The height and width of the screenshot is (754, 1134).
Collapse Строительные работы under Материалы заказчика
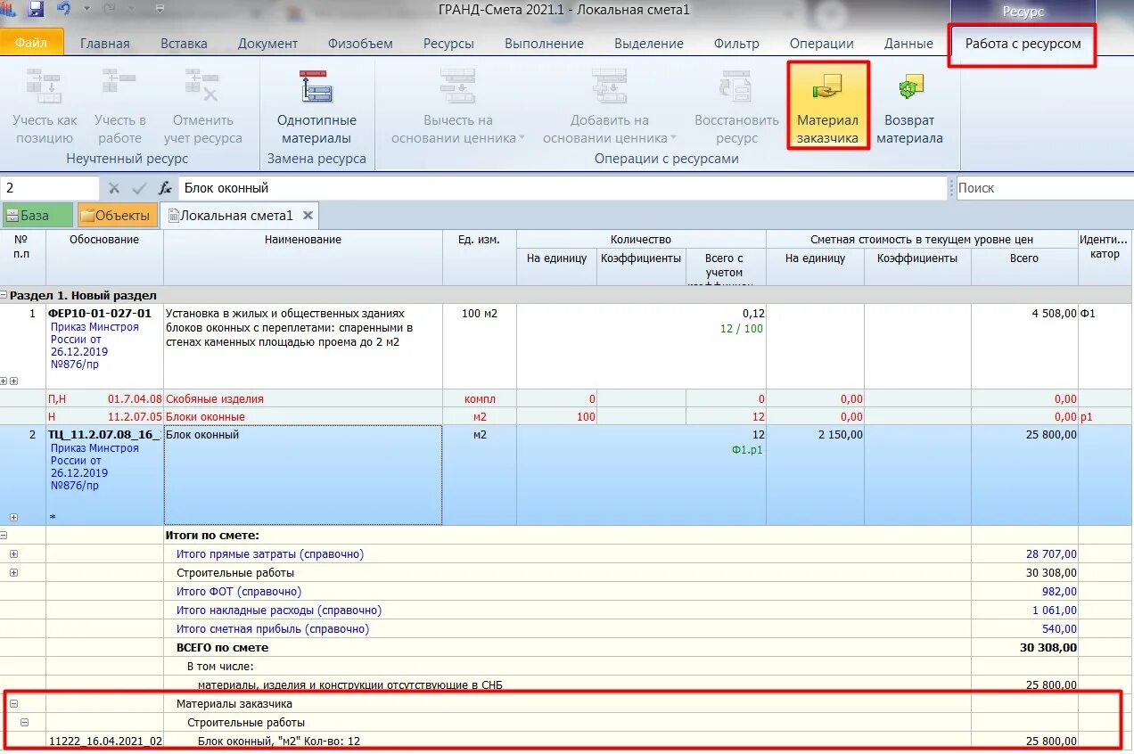click(24, 723)
